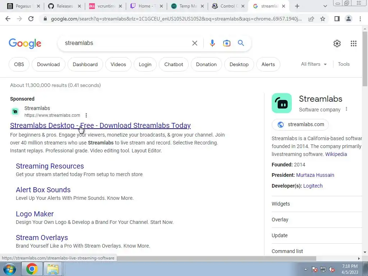Switch to the vcruntime DLL tab
This screenshot has width=368, height=276.
[x=106, y=6]
